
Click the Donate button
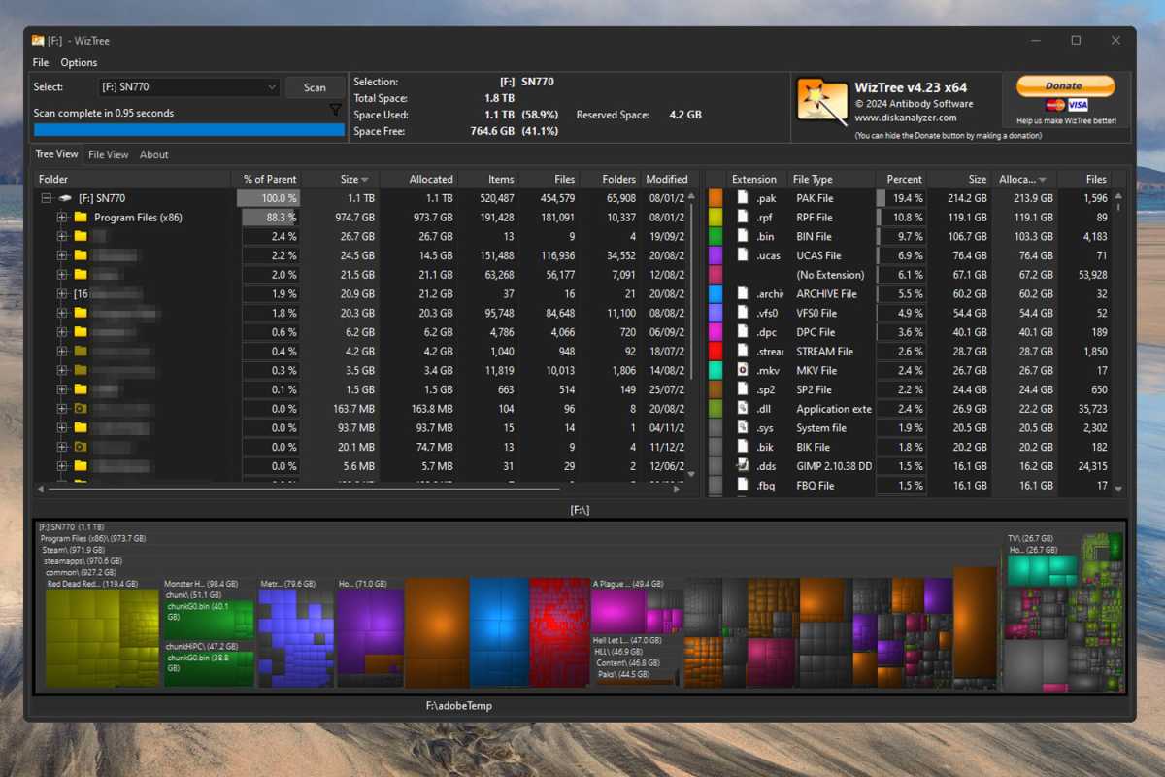1065,85
